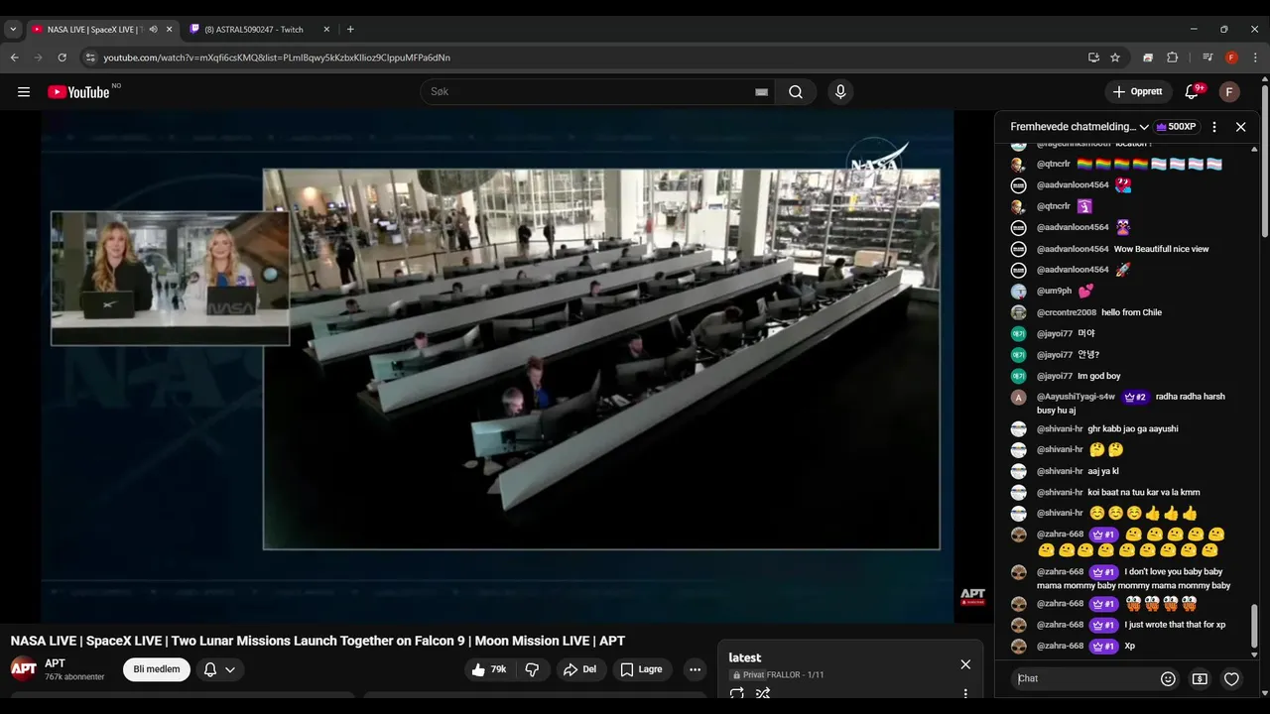Click the search magnifier button
This screenshot has height=714, width=1270.
pyautogui.click(x=796, y=92)
